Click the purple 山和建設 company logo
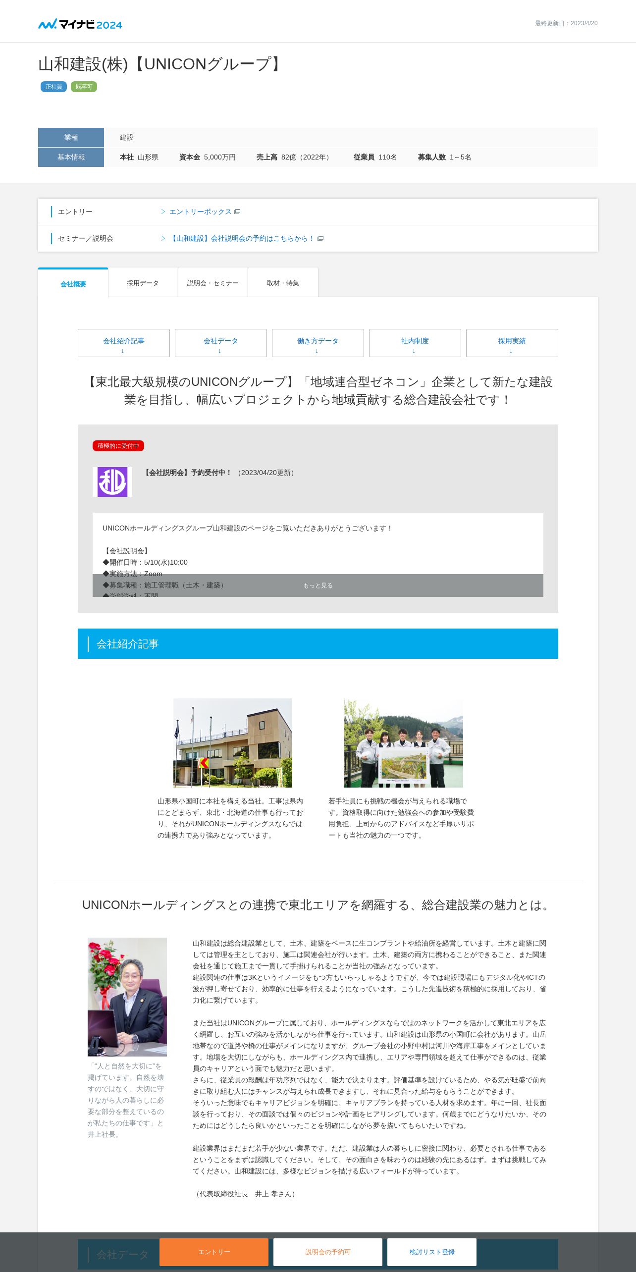This screenshot has width=636, height=1272. [x=112, y=482]
